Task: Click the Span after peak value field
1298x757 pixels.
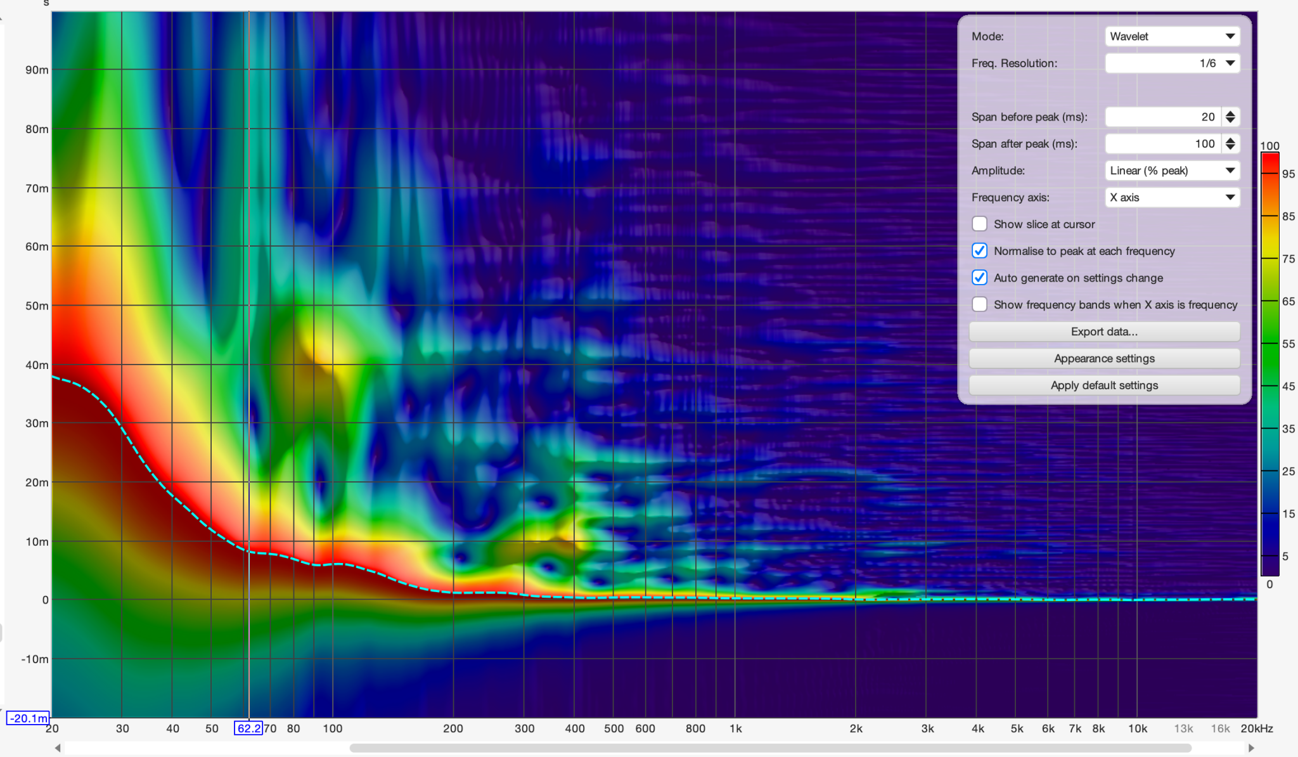Action: coord(1163,143)
